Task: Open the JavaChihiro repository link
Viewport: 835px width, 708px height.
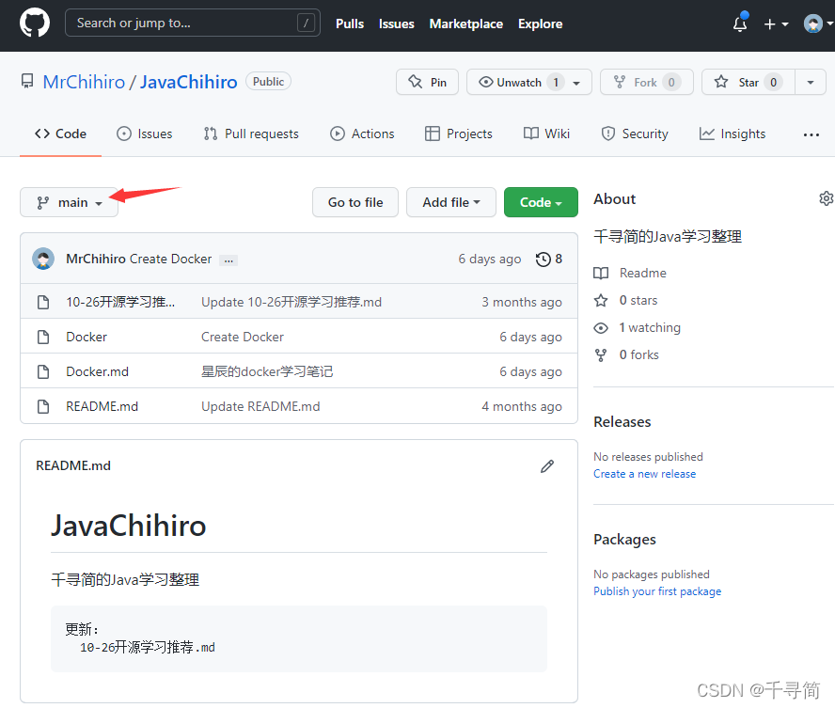Action: coord(188,82)
